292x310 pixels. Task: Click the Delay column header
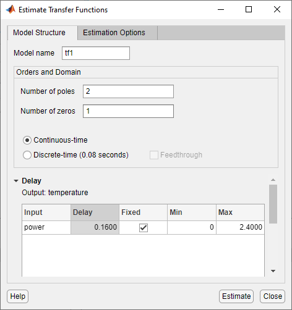pyautogui.click(x=95, y=212)
